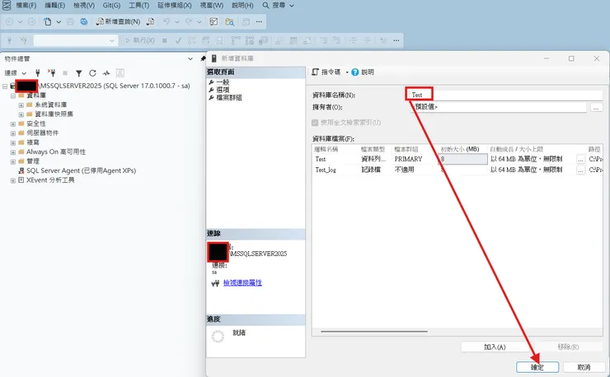Expand the 系統資料庫 tree node
Viewport: 610px width, 377px height.
point(21,105)
